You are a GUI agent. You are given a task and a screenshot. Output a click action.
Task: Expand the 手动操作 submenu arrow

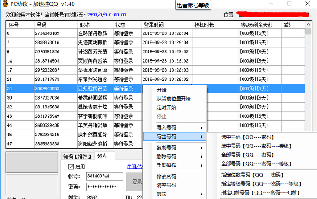(x=202, y=165)
